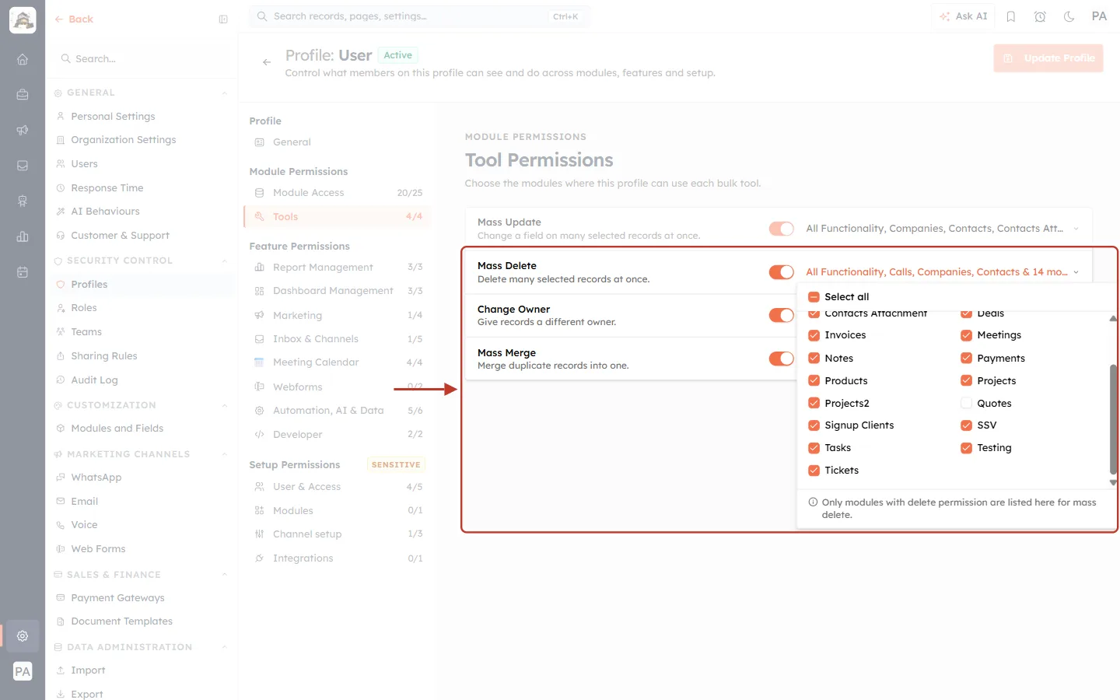Image resolution: width=1120 pixels, height=700 pixels.
Task: Toggle the Change Owner switch
Action: pos(782,315)
